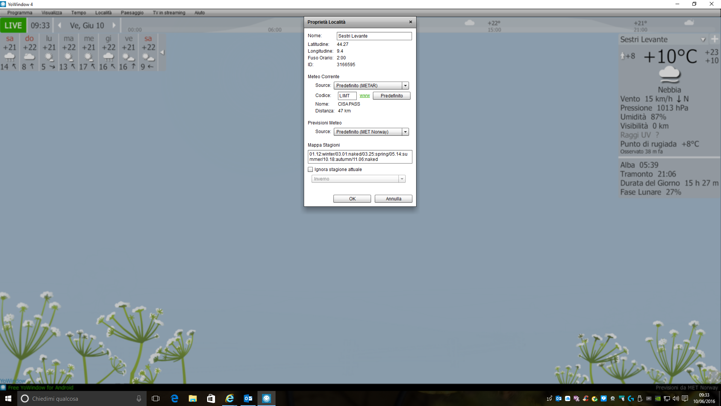Go to next day arrow
The width and height of the screenshot is (721, 406).
tap(114, 26)
